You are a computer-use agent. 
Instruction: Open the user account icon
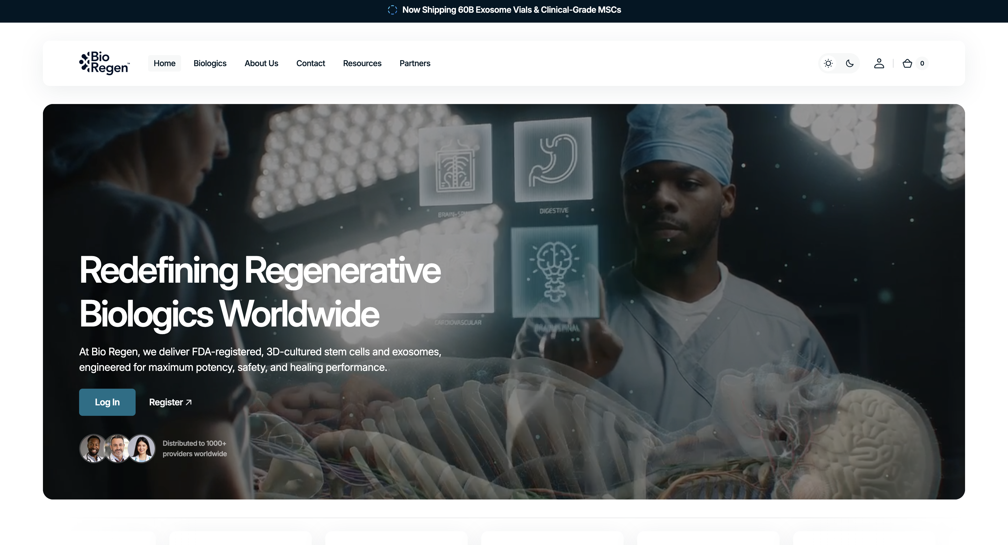point(879,63)
